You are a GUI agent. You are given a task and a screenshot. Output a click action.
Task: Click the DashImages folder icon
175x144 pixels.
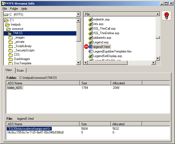(x=11, y=59)
